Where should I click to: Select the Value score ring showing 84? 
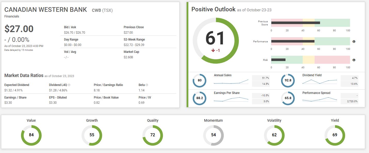coord(31,135)
